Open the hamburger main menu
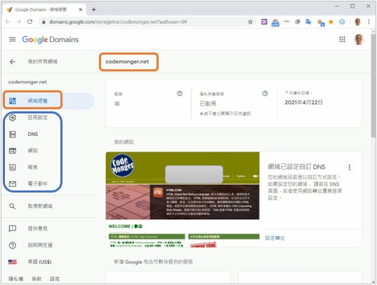The width and height of the screenshot is (377, 285). [13, 39]
